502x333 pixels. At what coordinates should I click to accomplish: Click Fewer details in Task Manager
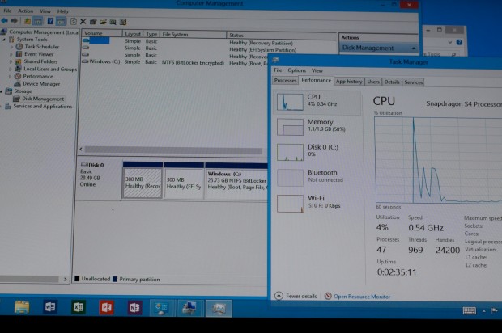[296, 296]
